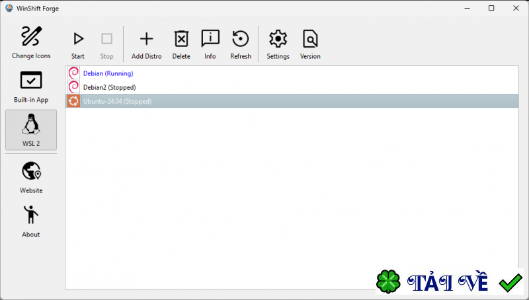Image resolution: width=529 pixels, height=300 pixels.
Task: Show Info for selected distro
Action: (210, 44)
